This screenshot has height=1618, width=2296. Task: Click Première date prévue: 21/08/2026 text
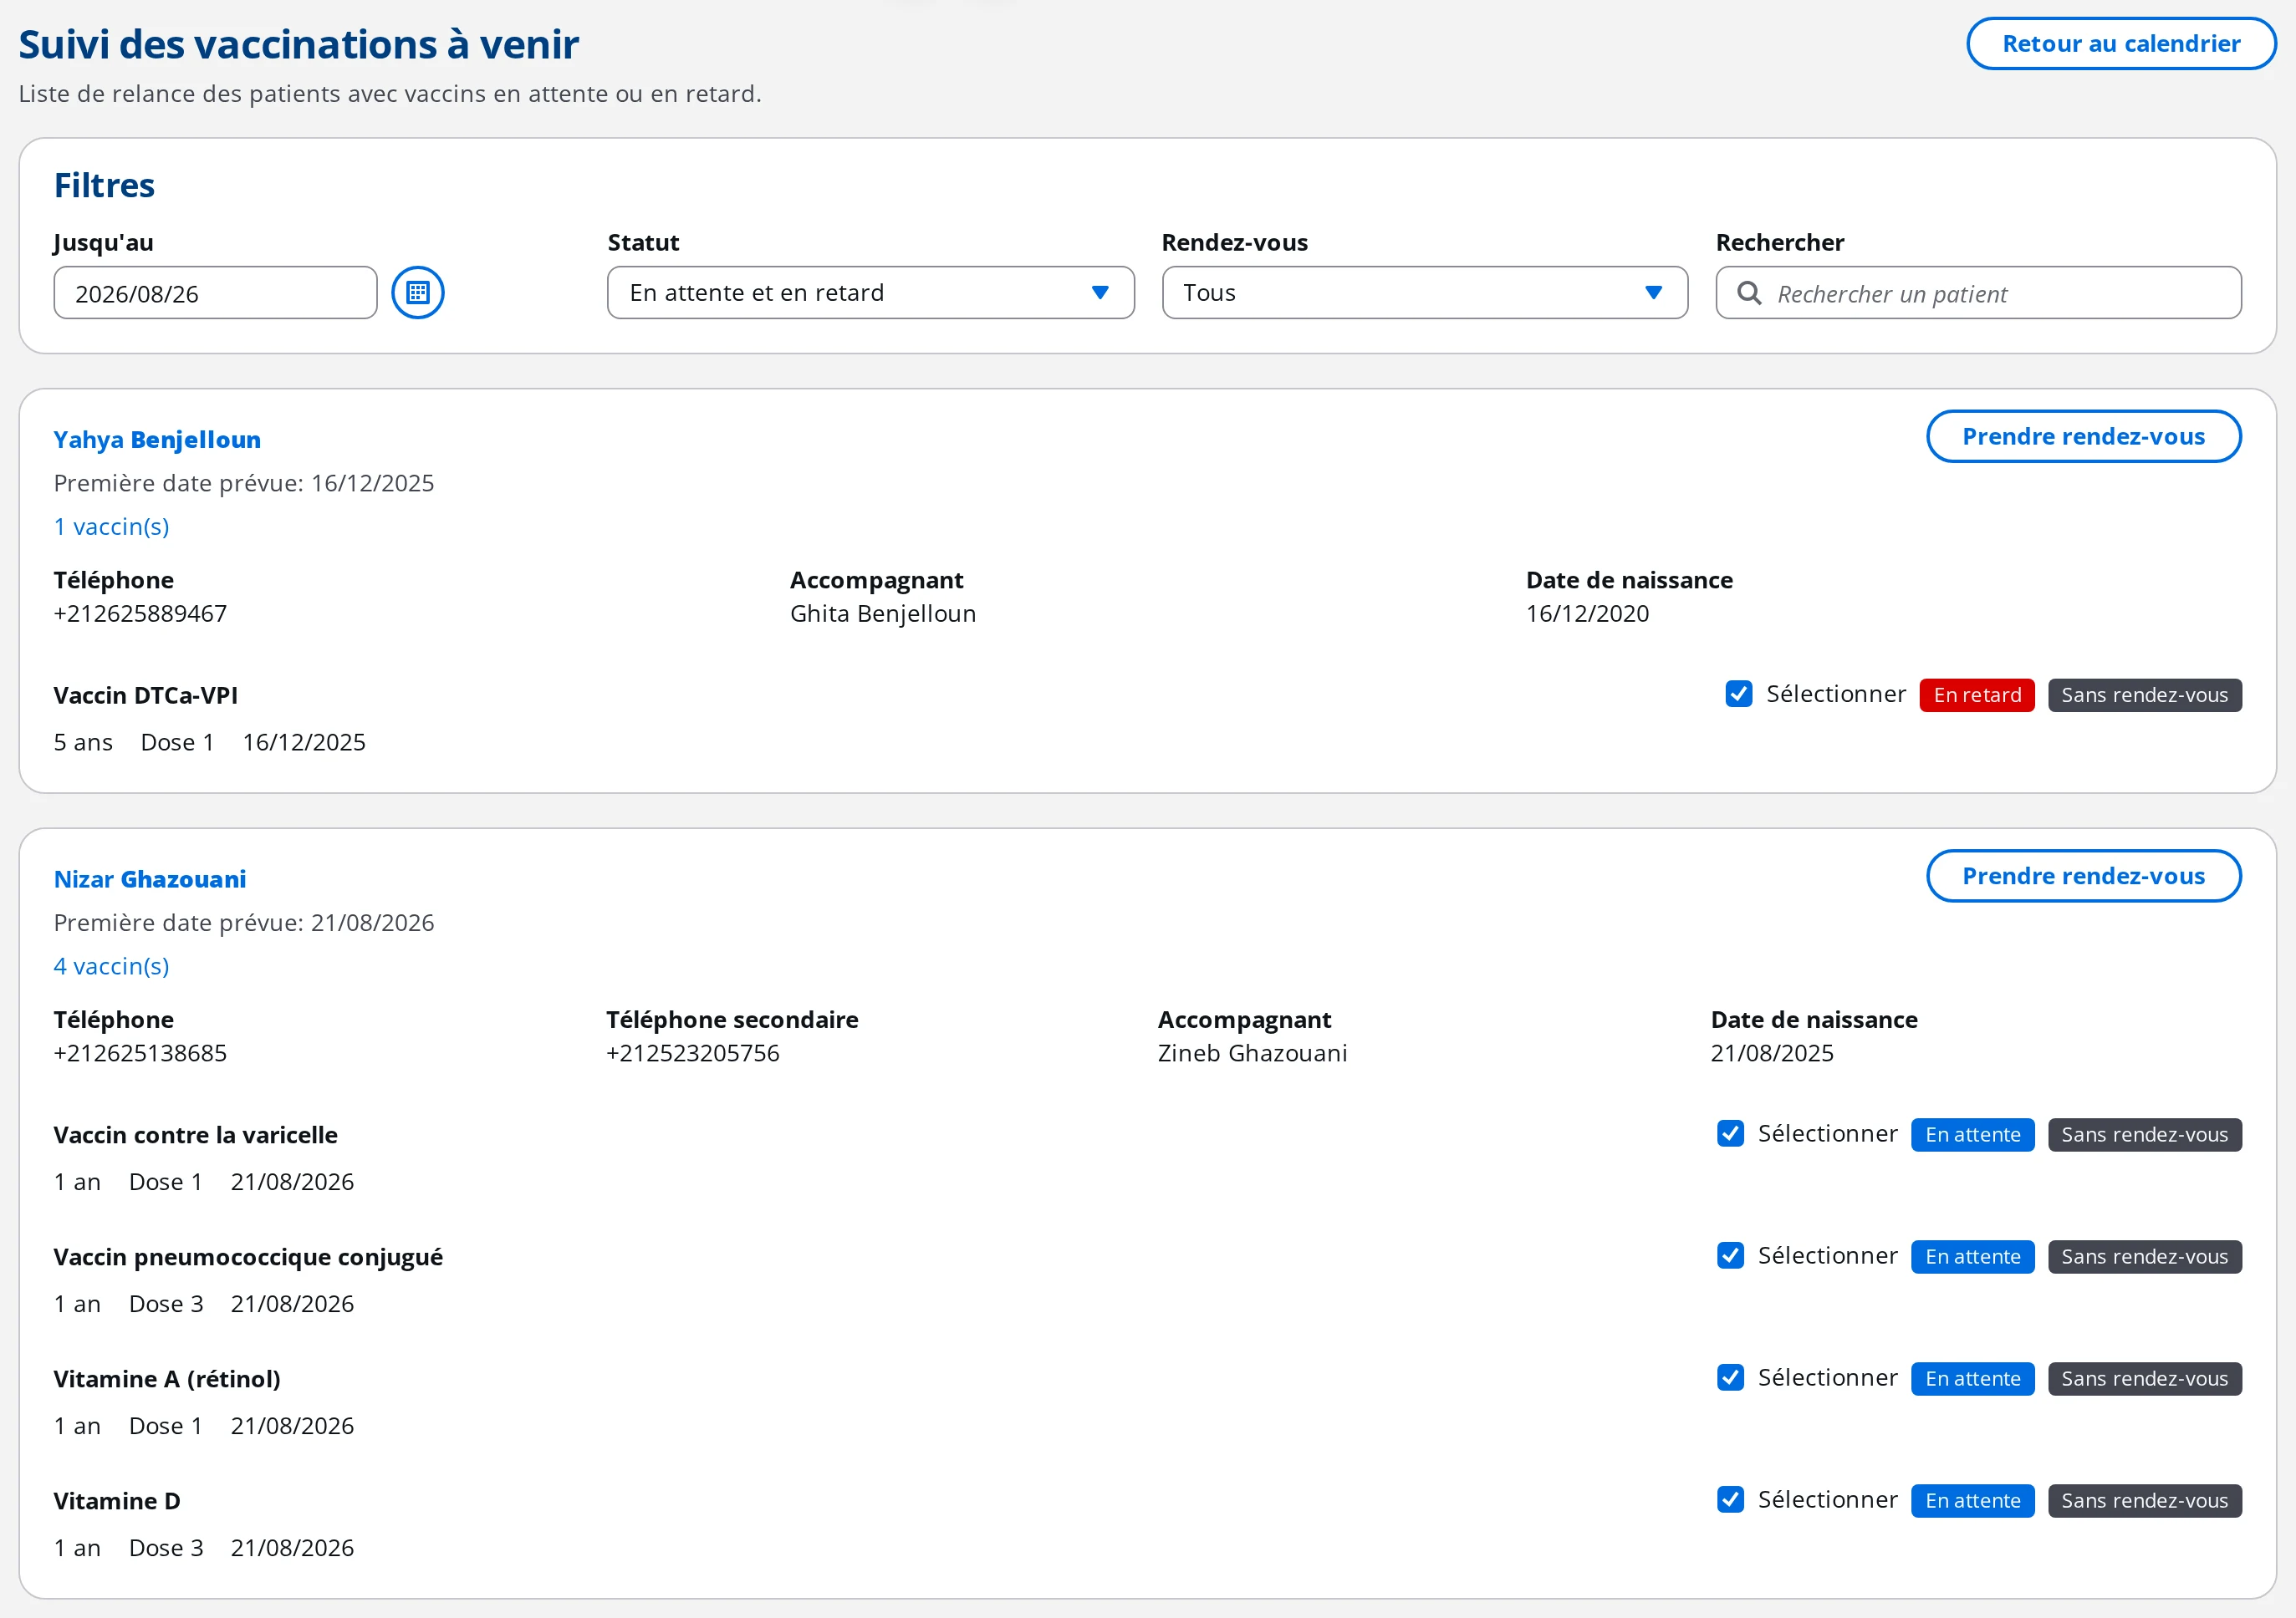click(244, 923)
